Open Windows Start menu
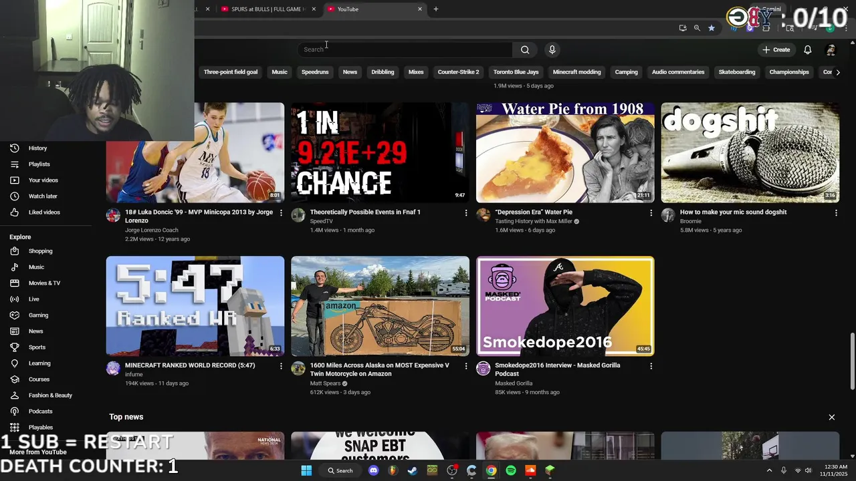856x481 pixels. click(x=306, y=470)
